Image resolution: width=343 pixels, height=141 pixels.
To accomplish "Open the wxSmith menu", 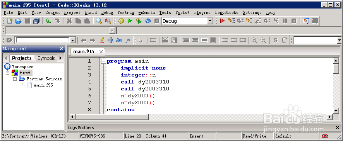I will 147,13.
